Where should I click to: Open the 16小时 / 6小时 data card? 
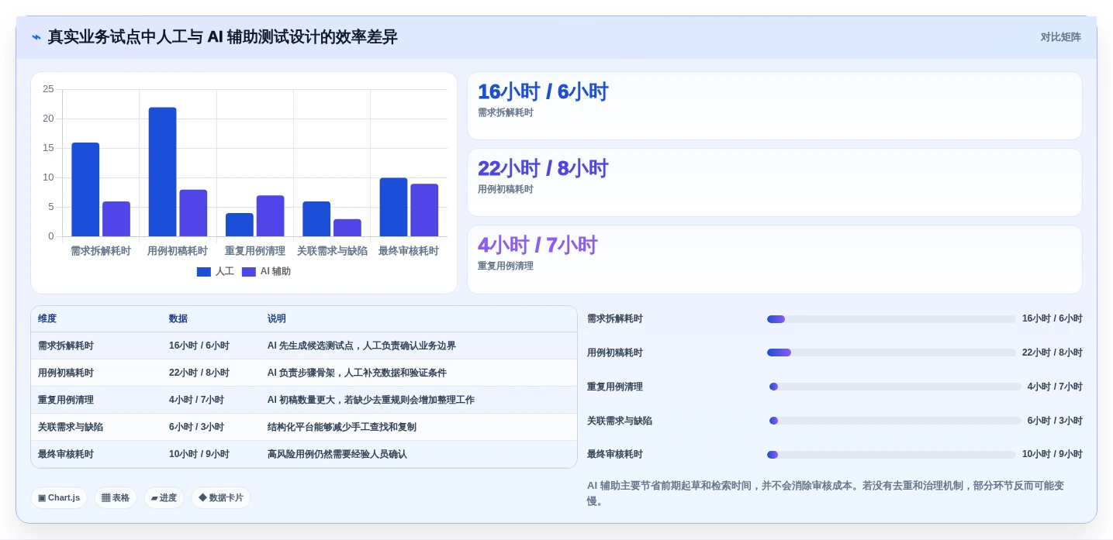[x=774, y=106]
